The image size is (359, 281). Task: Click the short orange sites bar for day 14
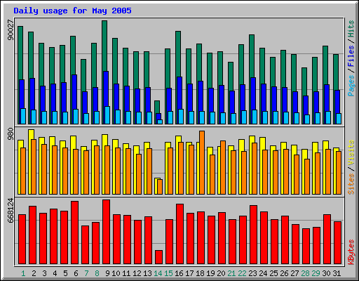point(160,187)
